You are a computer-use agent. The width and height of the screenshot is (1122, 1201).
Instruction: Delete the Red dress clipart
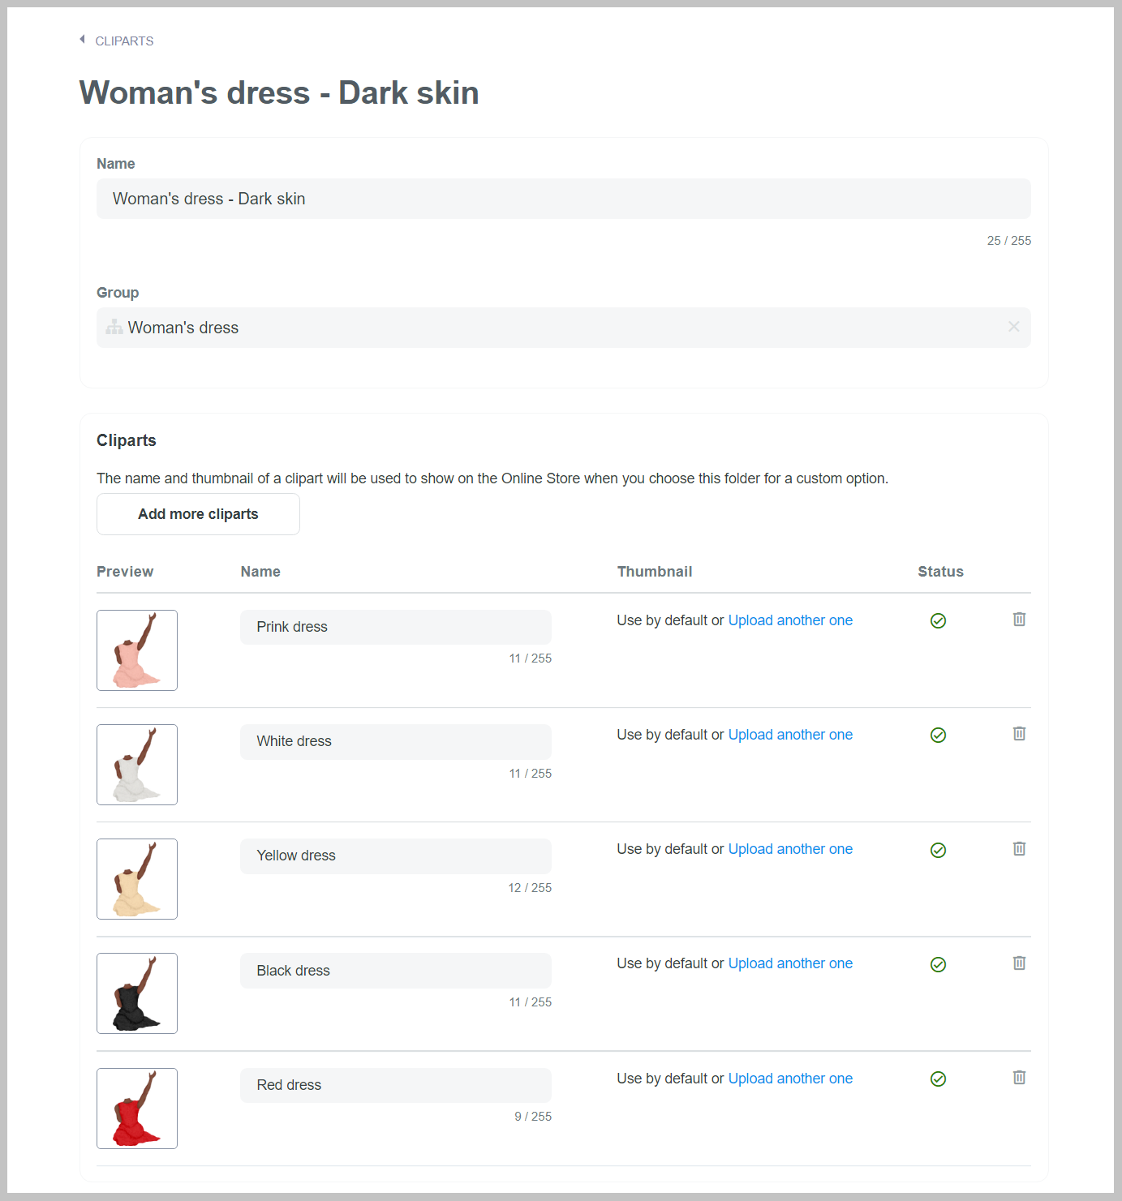[x=1019, y=1078]
